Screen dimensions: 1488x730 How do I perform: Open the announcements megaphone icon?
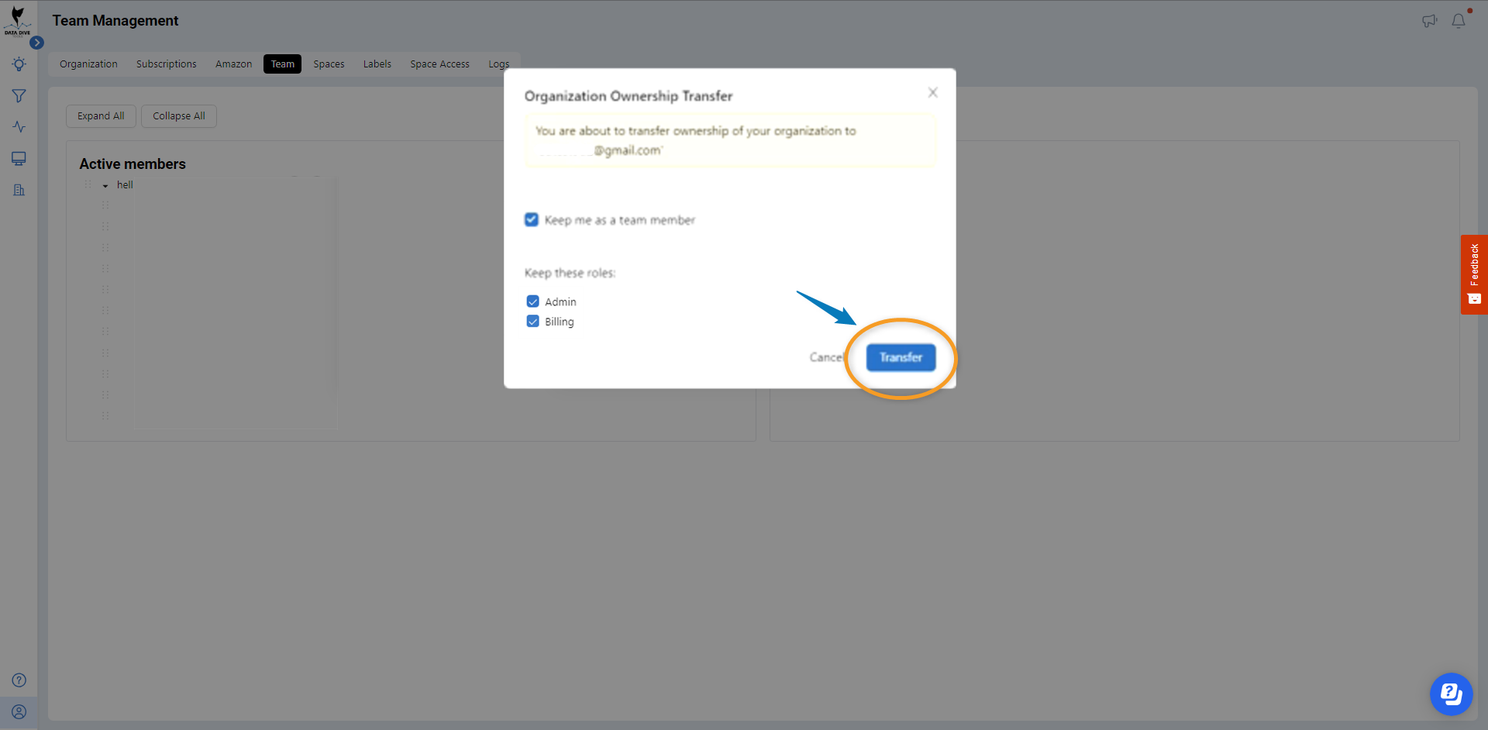(x=1429, y=21)
